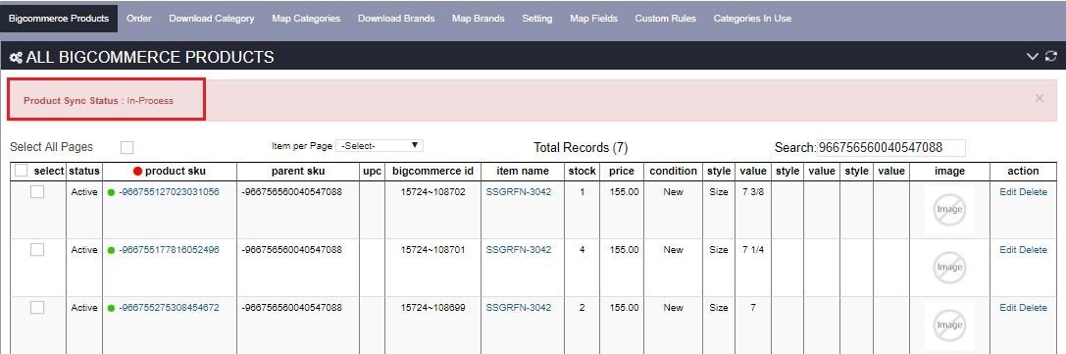
Task: Delete the product with bigcommerce id 15724~108699
Action: pos(1034,308)
